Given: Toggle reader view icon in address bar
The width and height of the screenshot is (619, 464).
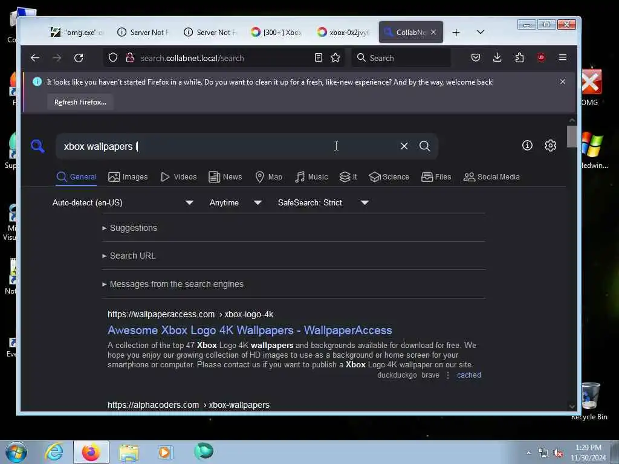Looking at the screenshot, I should click(318, 58).
